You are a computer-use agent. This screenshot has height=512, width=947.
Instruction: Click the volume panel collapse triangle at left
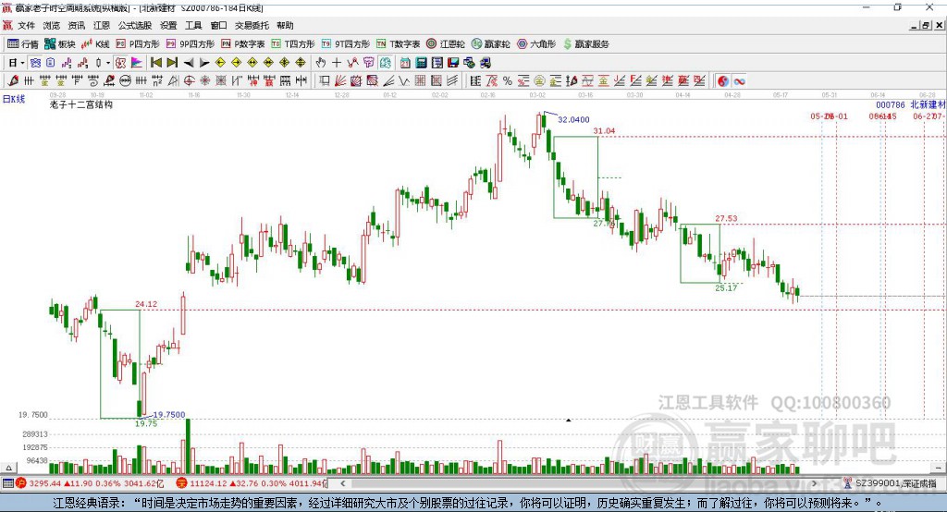pos(8,468)
